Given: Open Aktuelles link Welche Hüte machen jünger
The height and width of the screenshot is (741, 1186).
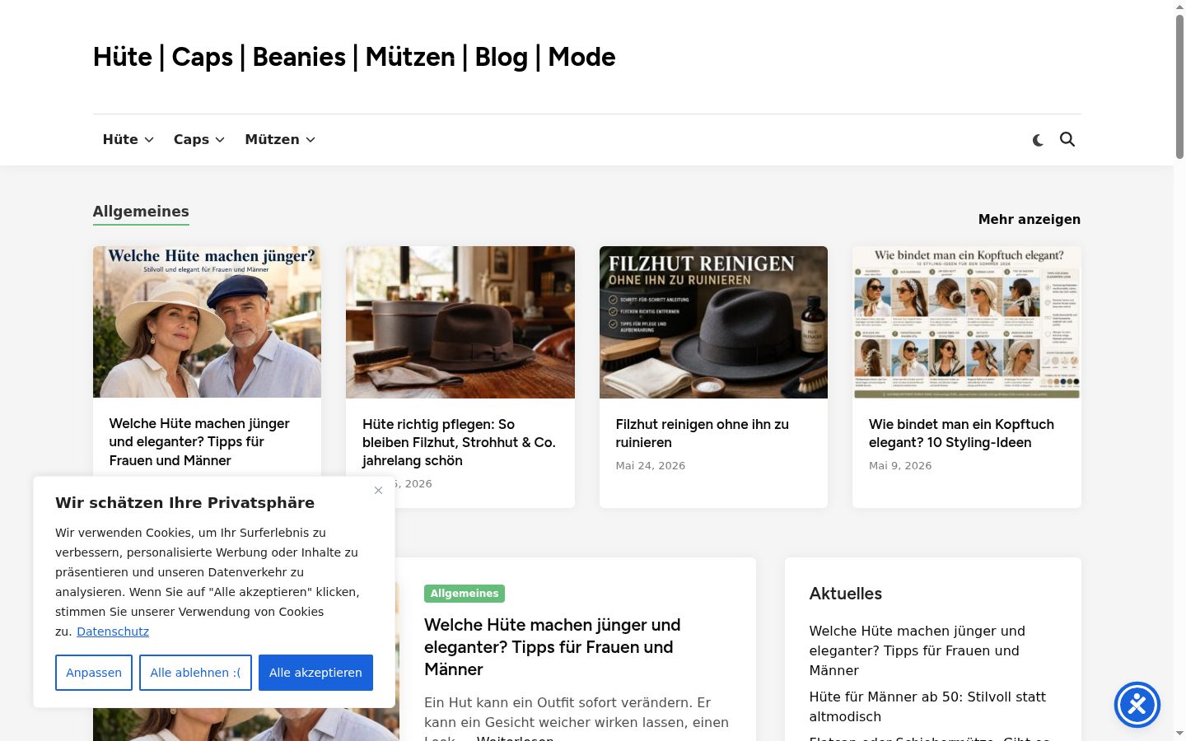Looking at the screenshot, I should coord(917,650).
